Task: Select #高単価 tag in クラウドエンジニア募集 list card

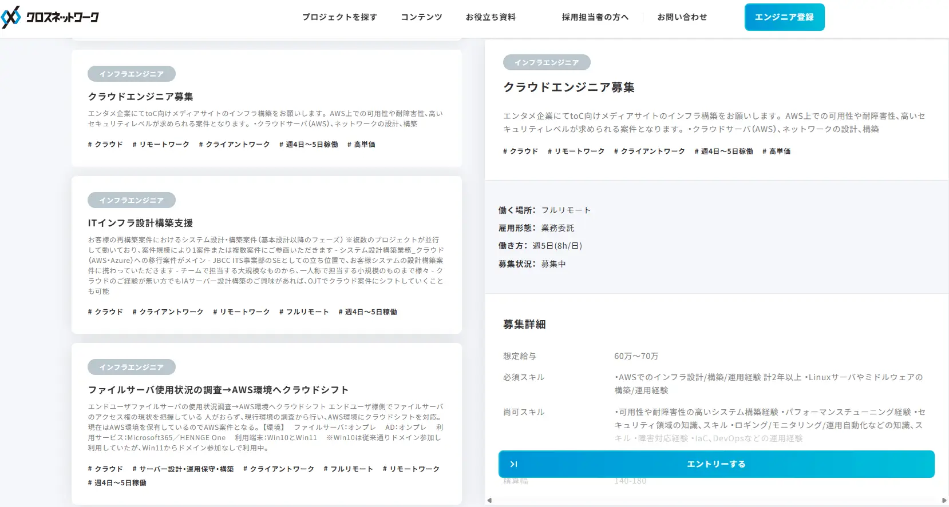Action: (361, 145)
